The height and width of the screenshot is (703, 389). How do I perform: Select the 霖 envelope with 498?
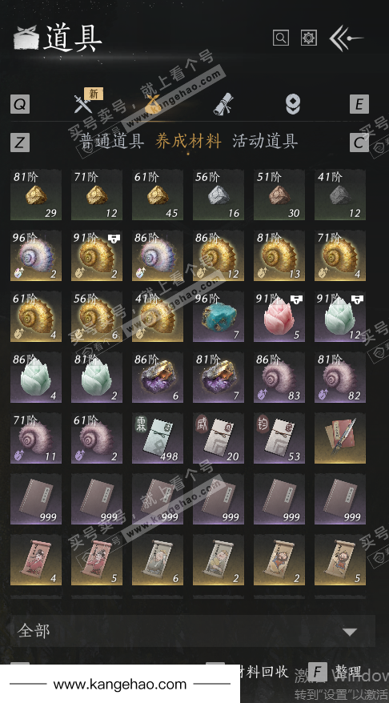[158, 438]
